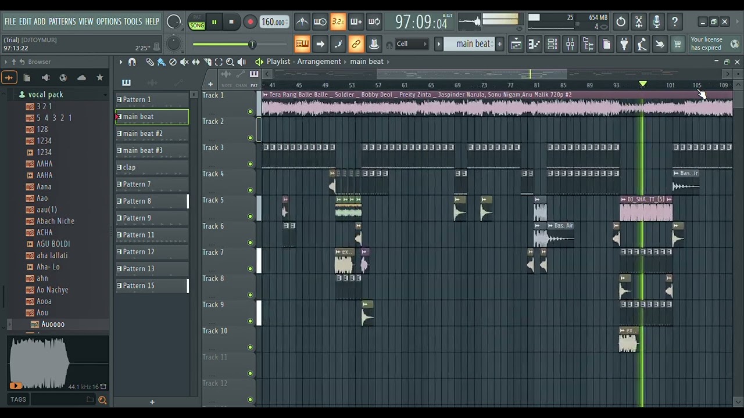Select the Playback speaker tool in Playlist
Screen dimensions: 744x418
tap(242, 62)
